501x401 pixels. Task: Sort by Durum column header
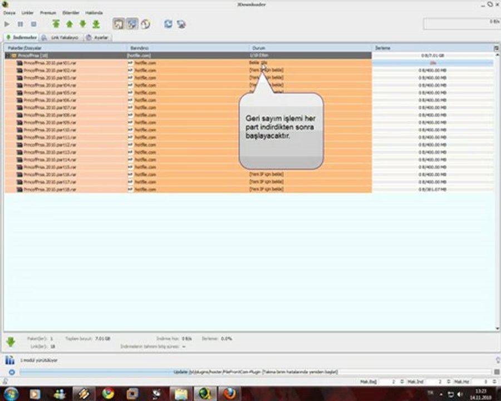[x=311, y=48]
